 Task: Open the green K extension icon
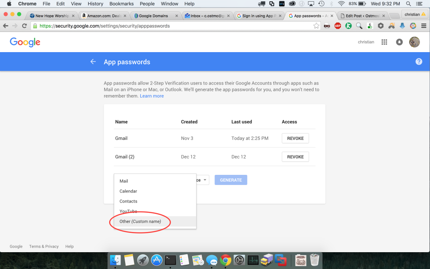point(348,26)
